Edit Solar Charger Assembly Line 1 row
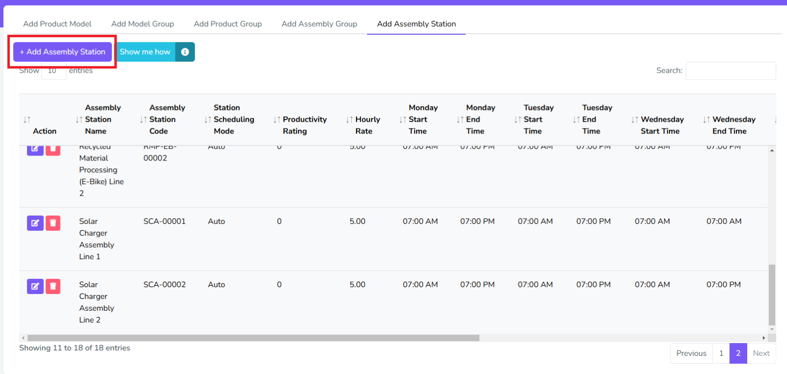This screenshot has width=787, height=374. click(x=35, y=223)
